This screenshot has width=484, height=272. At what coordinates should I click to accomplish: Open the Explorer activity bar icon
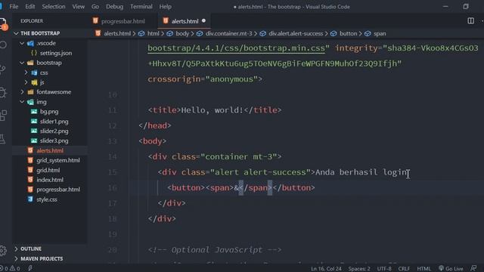(x=3, y=23)
